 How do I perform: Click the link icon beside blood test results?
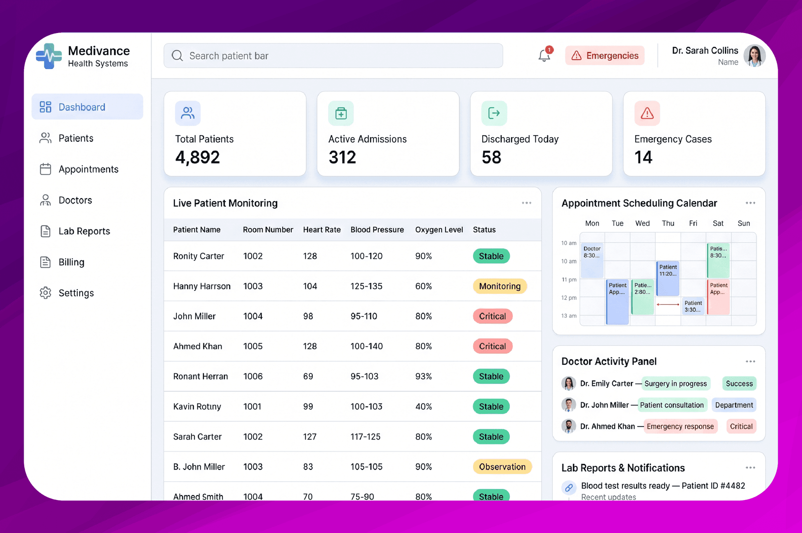(x=569, y=487)
